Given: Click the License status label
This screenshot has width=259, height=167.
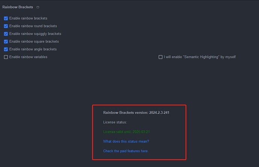Looking at the screenshot, I should click(x=115, y=122).
